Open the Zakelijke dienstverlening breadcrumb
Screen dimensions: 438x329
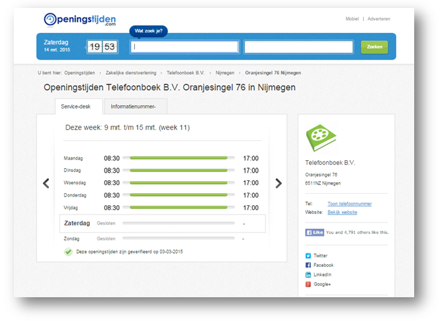(131, 73)
